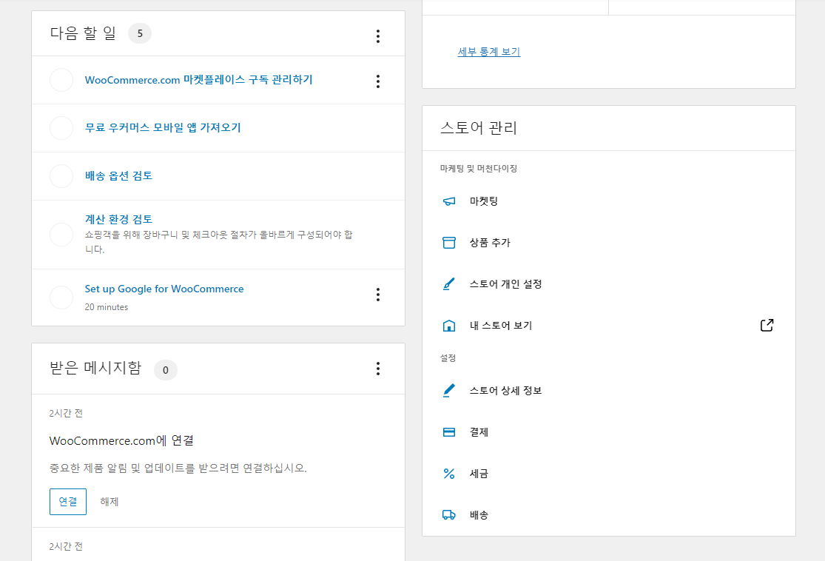Click the external link icon for 내 스토어 보기
This screenshot has width=825, height=561.
(x=767, y=325)
